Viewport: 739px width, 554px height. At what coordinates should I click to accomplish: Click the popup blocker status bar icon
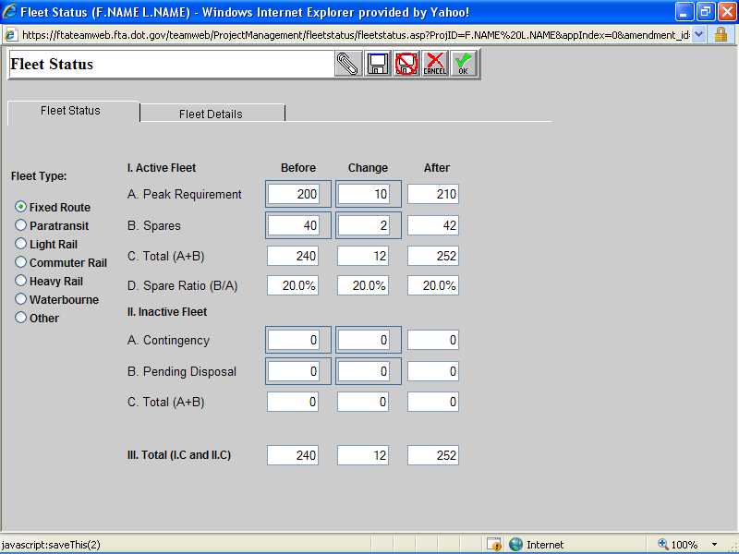[x=494, y=544]
